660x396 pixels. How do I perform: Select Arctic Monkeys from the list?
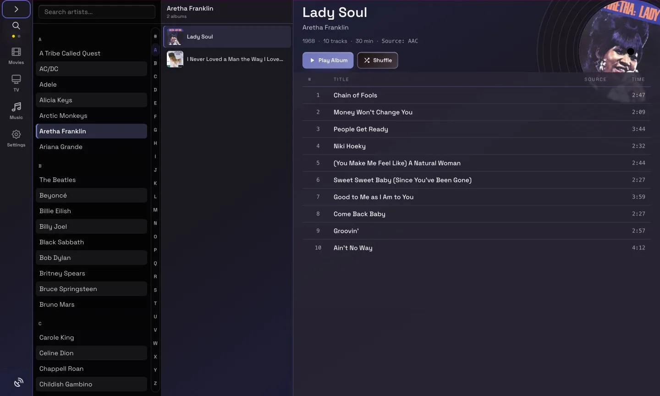(91, 115)
